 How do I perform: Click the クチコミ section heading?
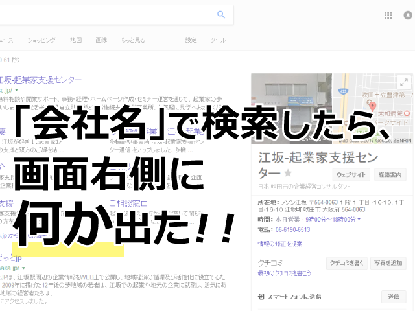pos(270,263)
